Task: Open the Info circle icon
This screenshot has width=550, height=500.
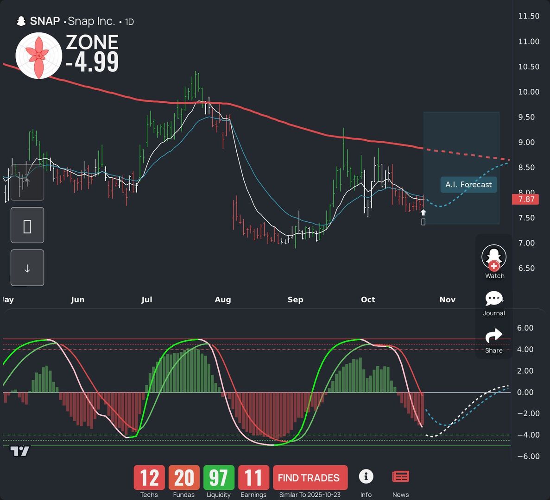Action: pyautogui.click(x=366, y=476)
